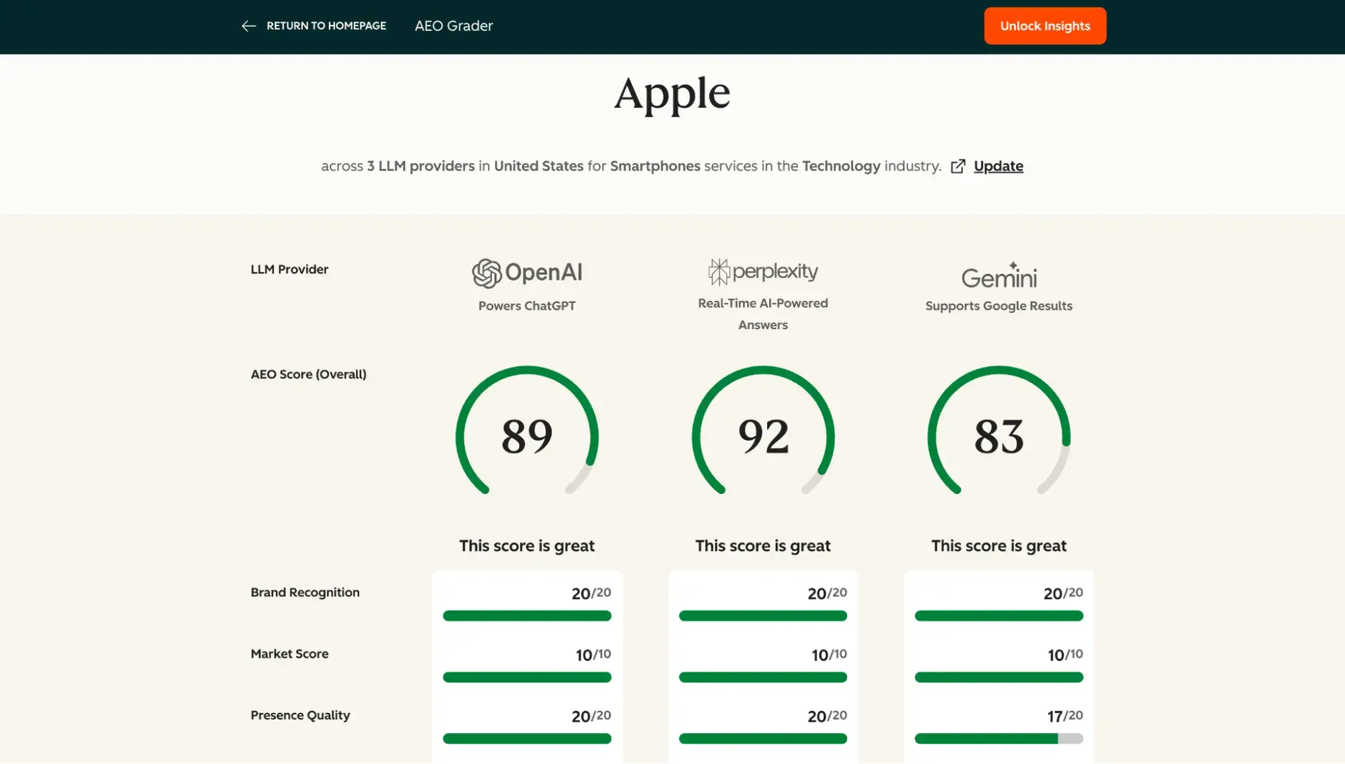Click the 'LLM Provider' row label

tap(289, 269)
